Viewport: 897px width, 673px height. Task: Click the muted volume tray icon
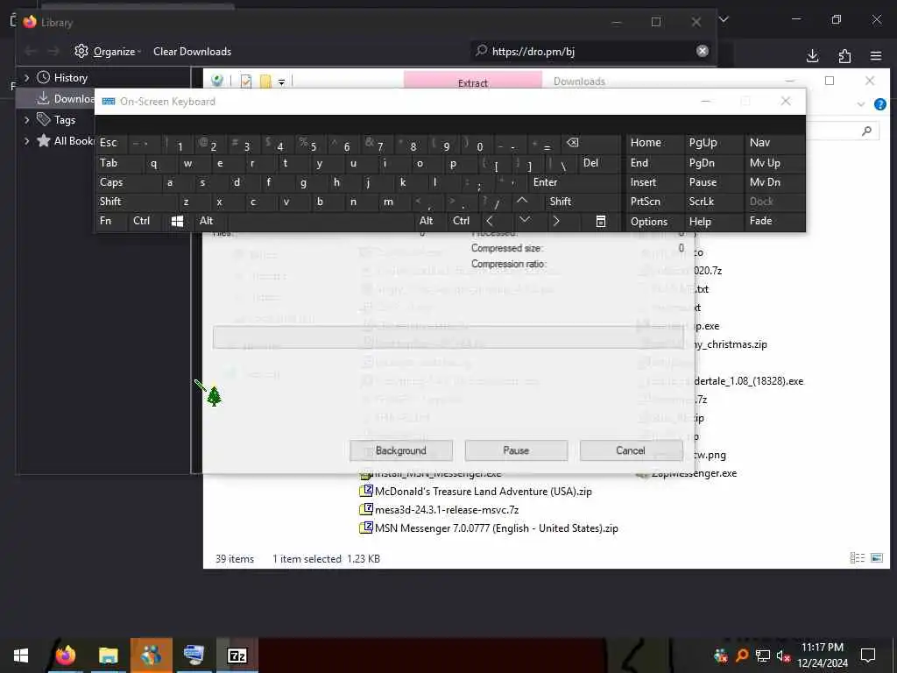pyautogui.click(x=783, y=655)
